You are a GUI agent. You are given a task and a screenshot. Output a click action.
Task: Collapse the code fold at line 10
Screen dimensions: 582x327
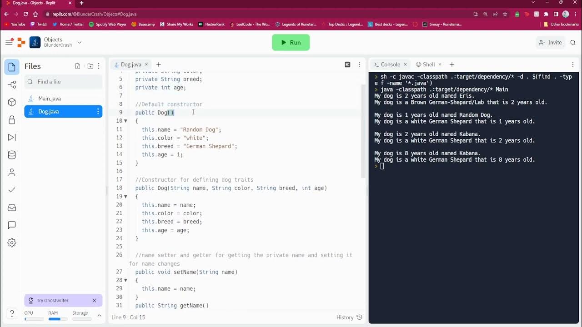[125, 121]
